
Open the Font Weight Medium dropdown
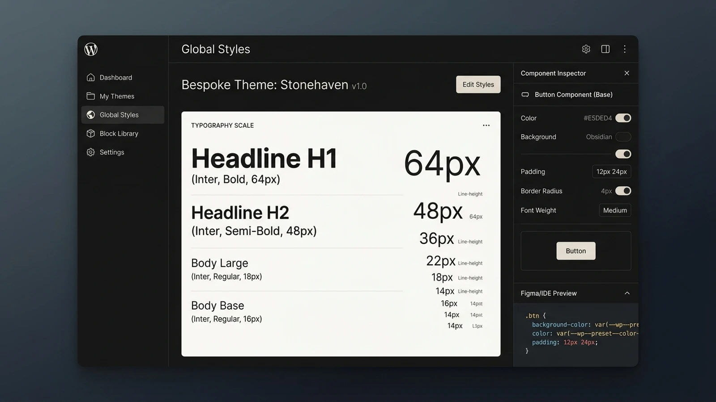click(x=615, y=210)
